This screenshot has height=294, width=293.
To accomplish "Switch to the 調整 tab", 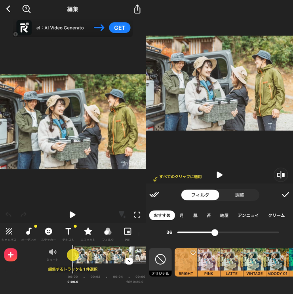I will (x=240, y=195).
